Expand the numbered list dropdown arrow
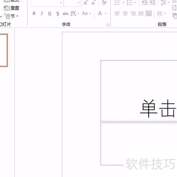177x177 pixels. (135, 3)
